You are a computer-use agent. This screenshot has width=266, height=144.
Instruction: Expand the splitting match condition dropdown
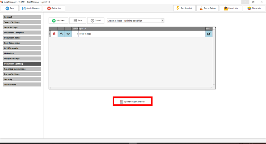click(163, 21)
